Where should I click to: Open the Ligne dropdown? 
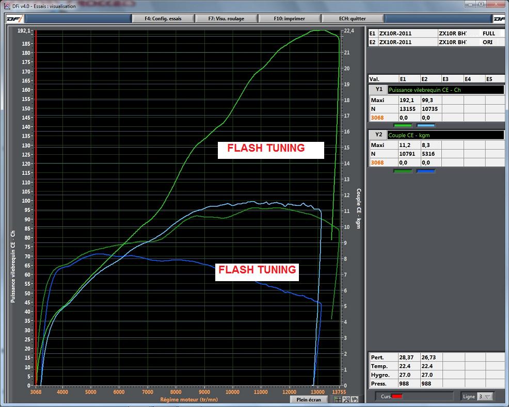pos(485,396)
